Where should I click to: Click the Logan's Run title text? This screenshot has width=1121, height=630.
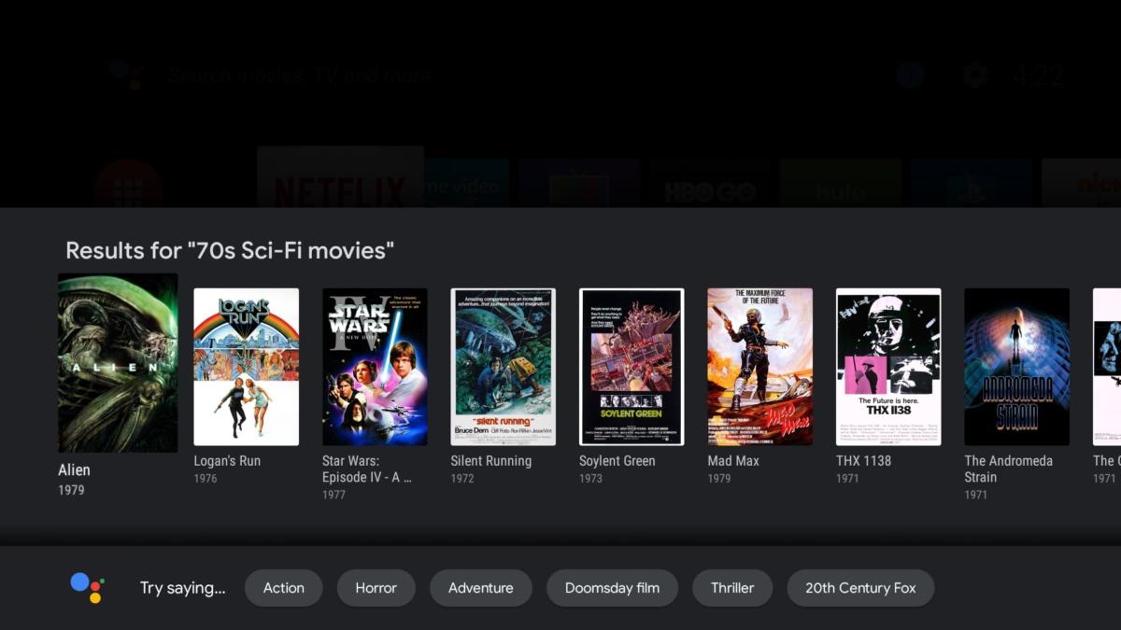click(227, 461)
